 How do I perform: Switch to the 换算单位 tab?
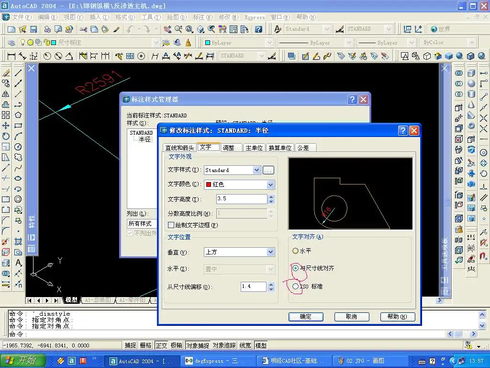tap(280, 148)
